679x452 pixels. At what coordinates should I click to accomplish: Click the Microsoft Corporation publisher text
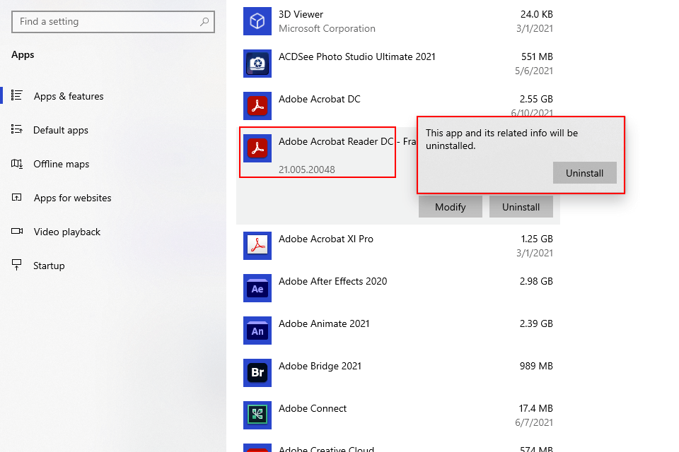(x=327, y=28)
